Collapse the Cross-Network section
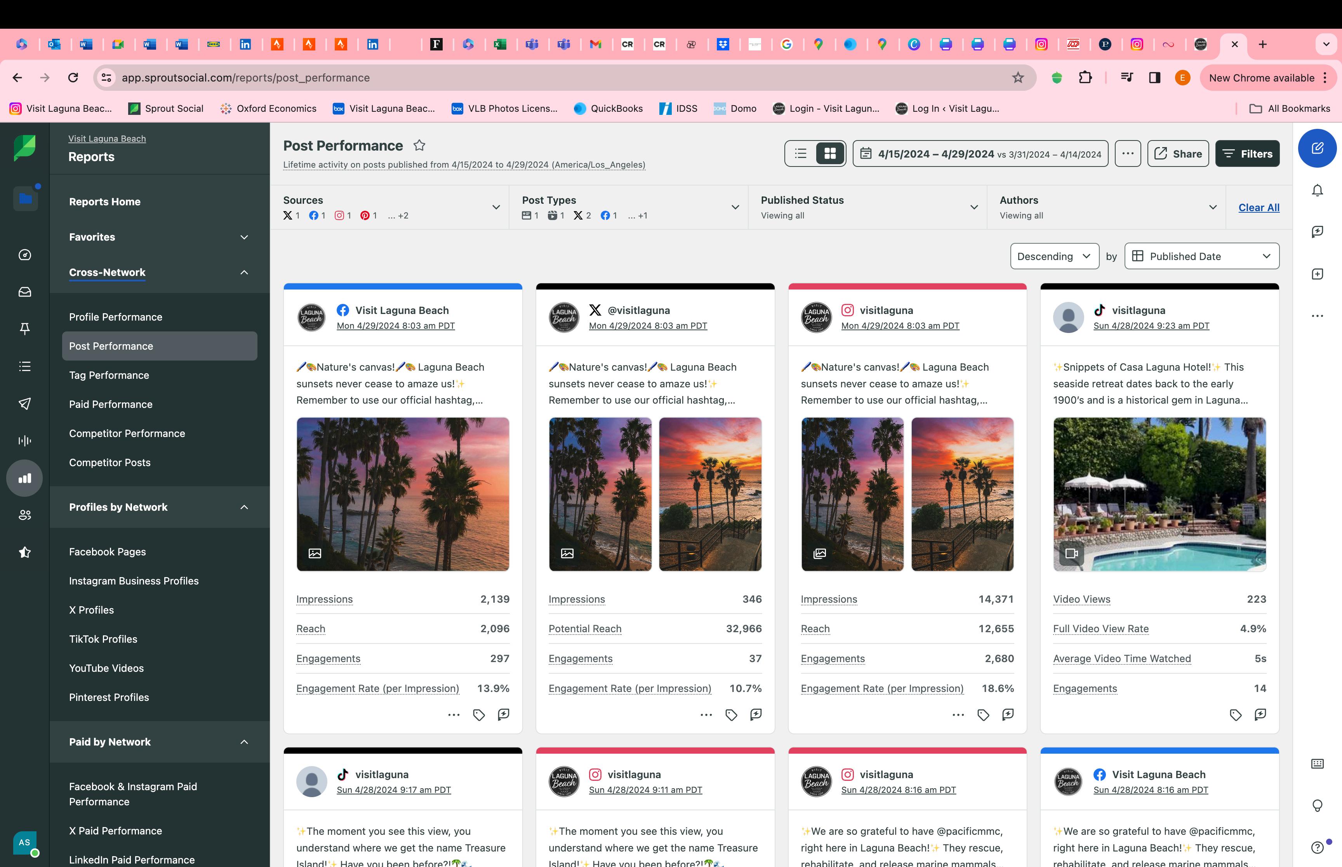The width and height of the screenshot is (1342, 867). tap(244, 272)
